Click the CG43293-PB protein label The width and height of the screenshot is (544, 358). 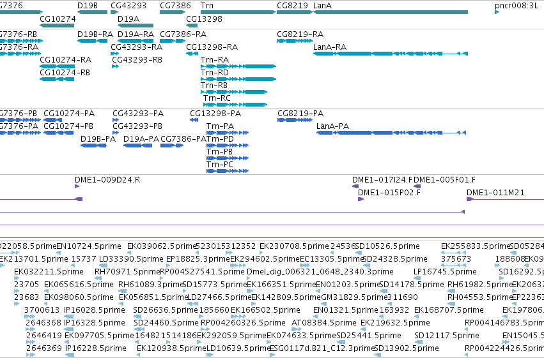(x=137, y=126)
